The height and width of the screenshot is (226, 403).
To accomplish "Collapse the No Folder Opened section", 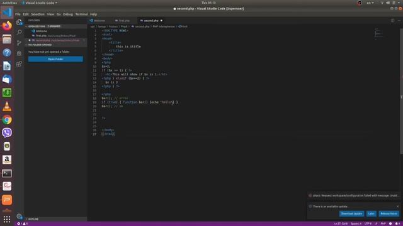I will click(56, 45).
